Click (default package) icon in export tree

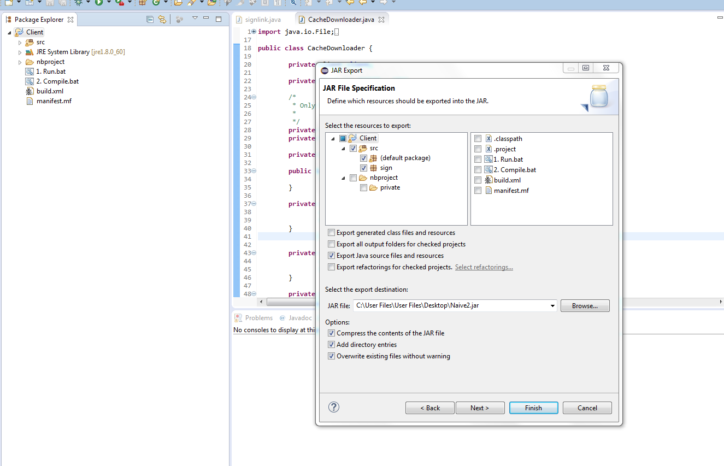[x=374, y=158]
